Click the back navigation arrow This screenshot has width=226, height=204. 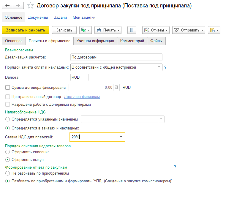click(8, 6)
